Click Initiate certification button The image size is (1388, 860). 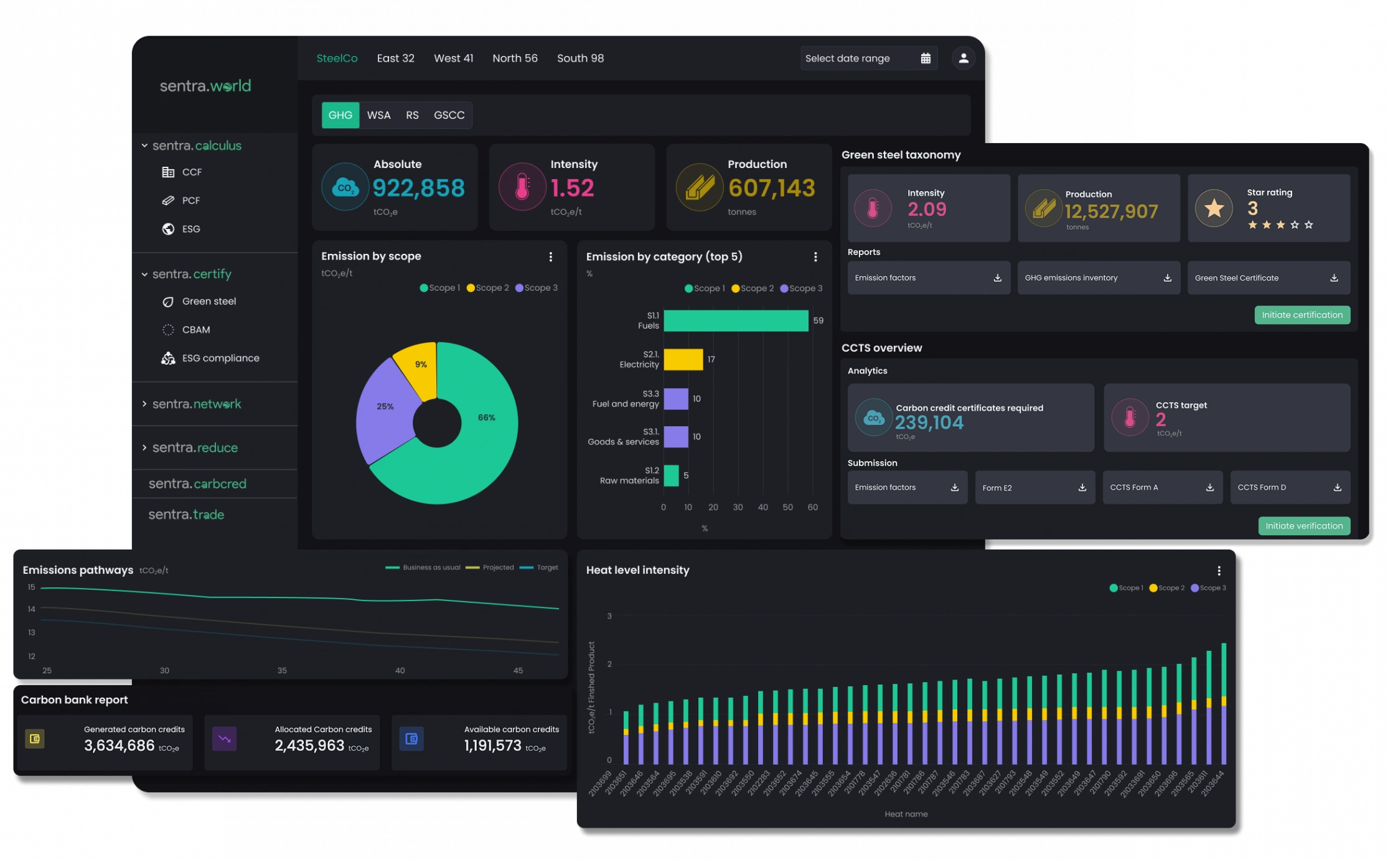coord(1302,315)
